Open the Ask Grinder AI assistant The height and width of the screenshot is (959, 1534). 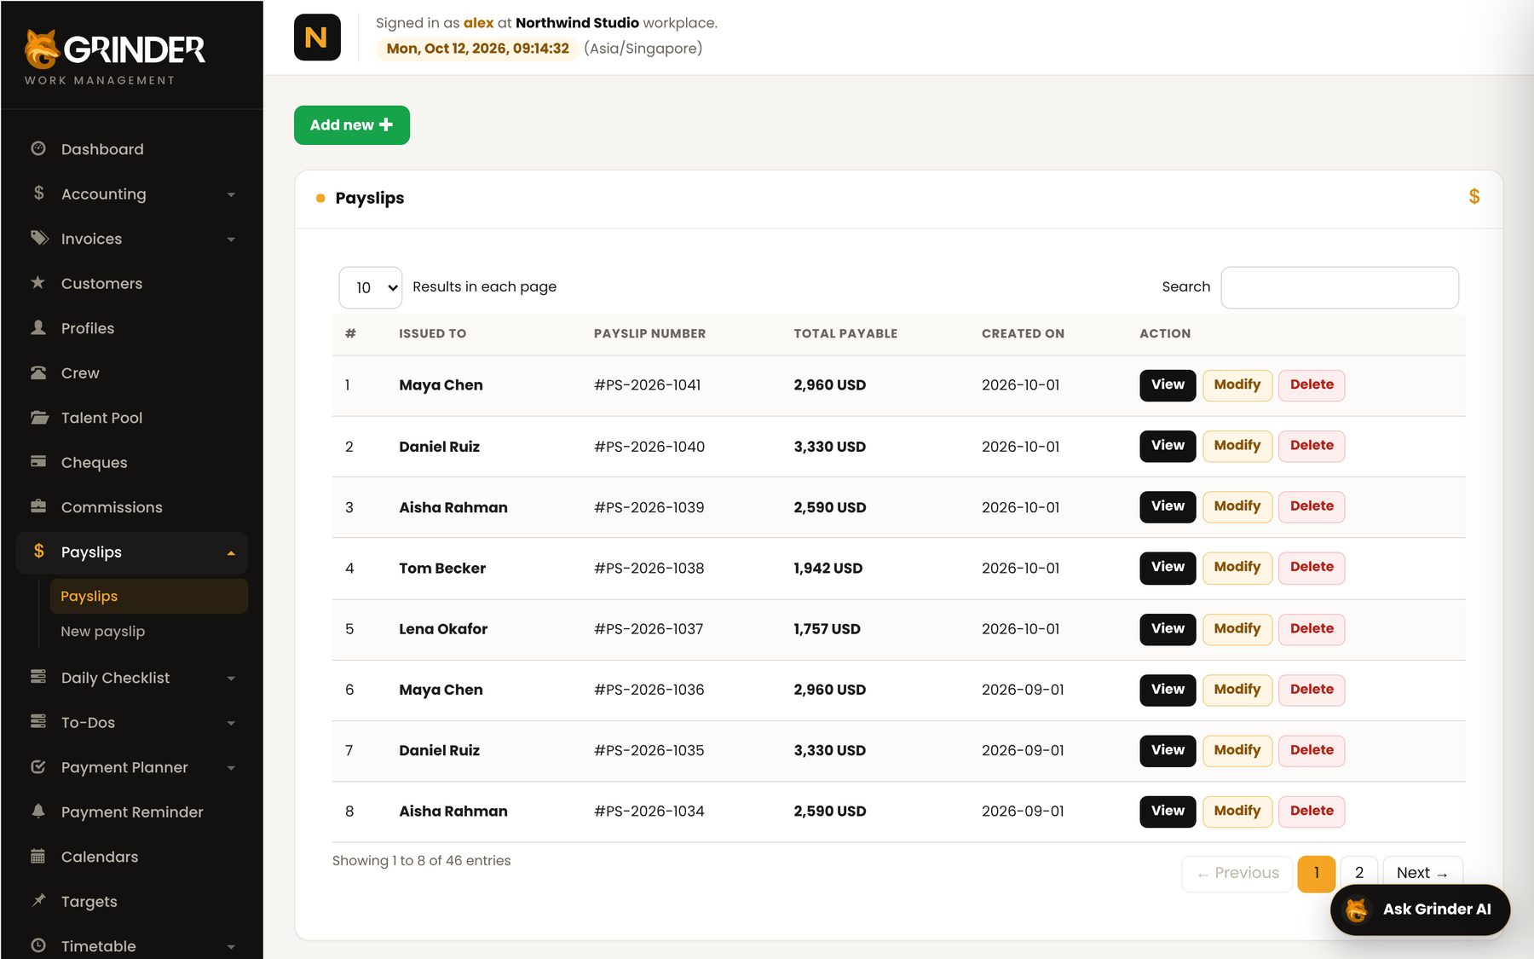[1421, 910]
